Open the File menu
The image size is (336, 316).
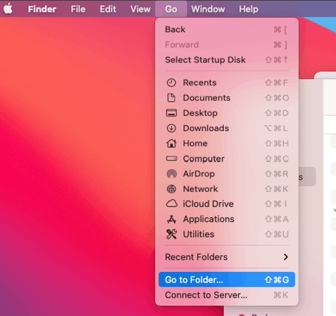78,9
